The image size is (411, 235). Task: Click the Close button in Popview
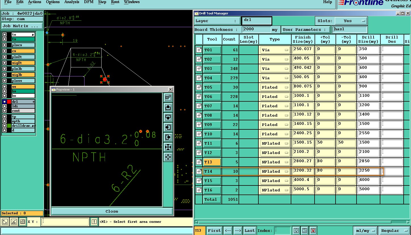tap(112, 212)
